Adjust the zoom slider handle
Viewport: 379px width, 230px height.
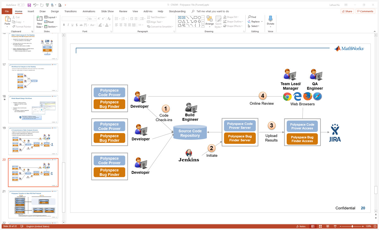click(x=352, y=226)
